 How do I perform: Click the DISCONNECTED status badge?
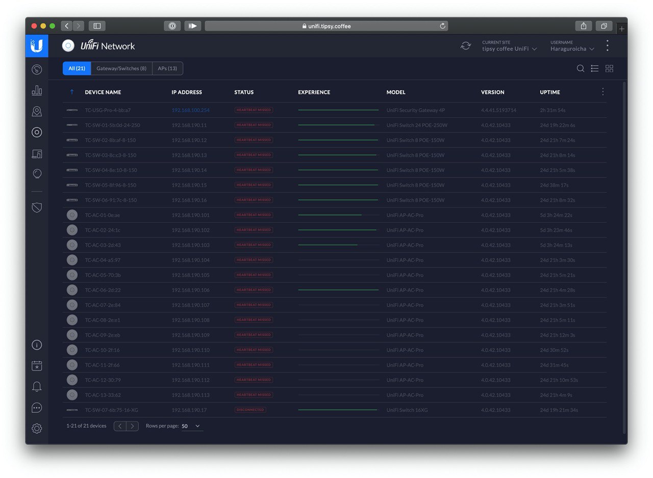coord(250,410)
